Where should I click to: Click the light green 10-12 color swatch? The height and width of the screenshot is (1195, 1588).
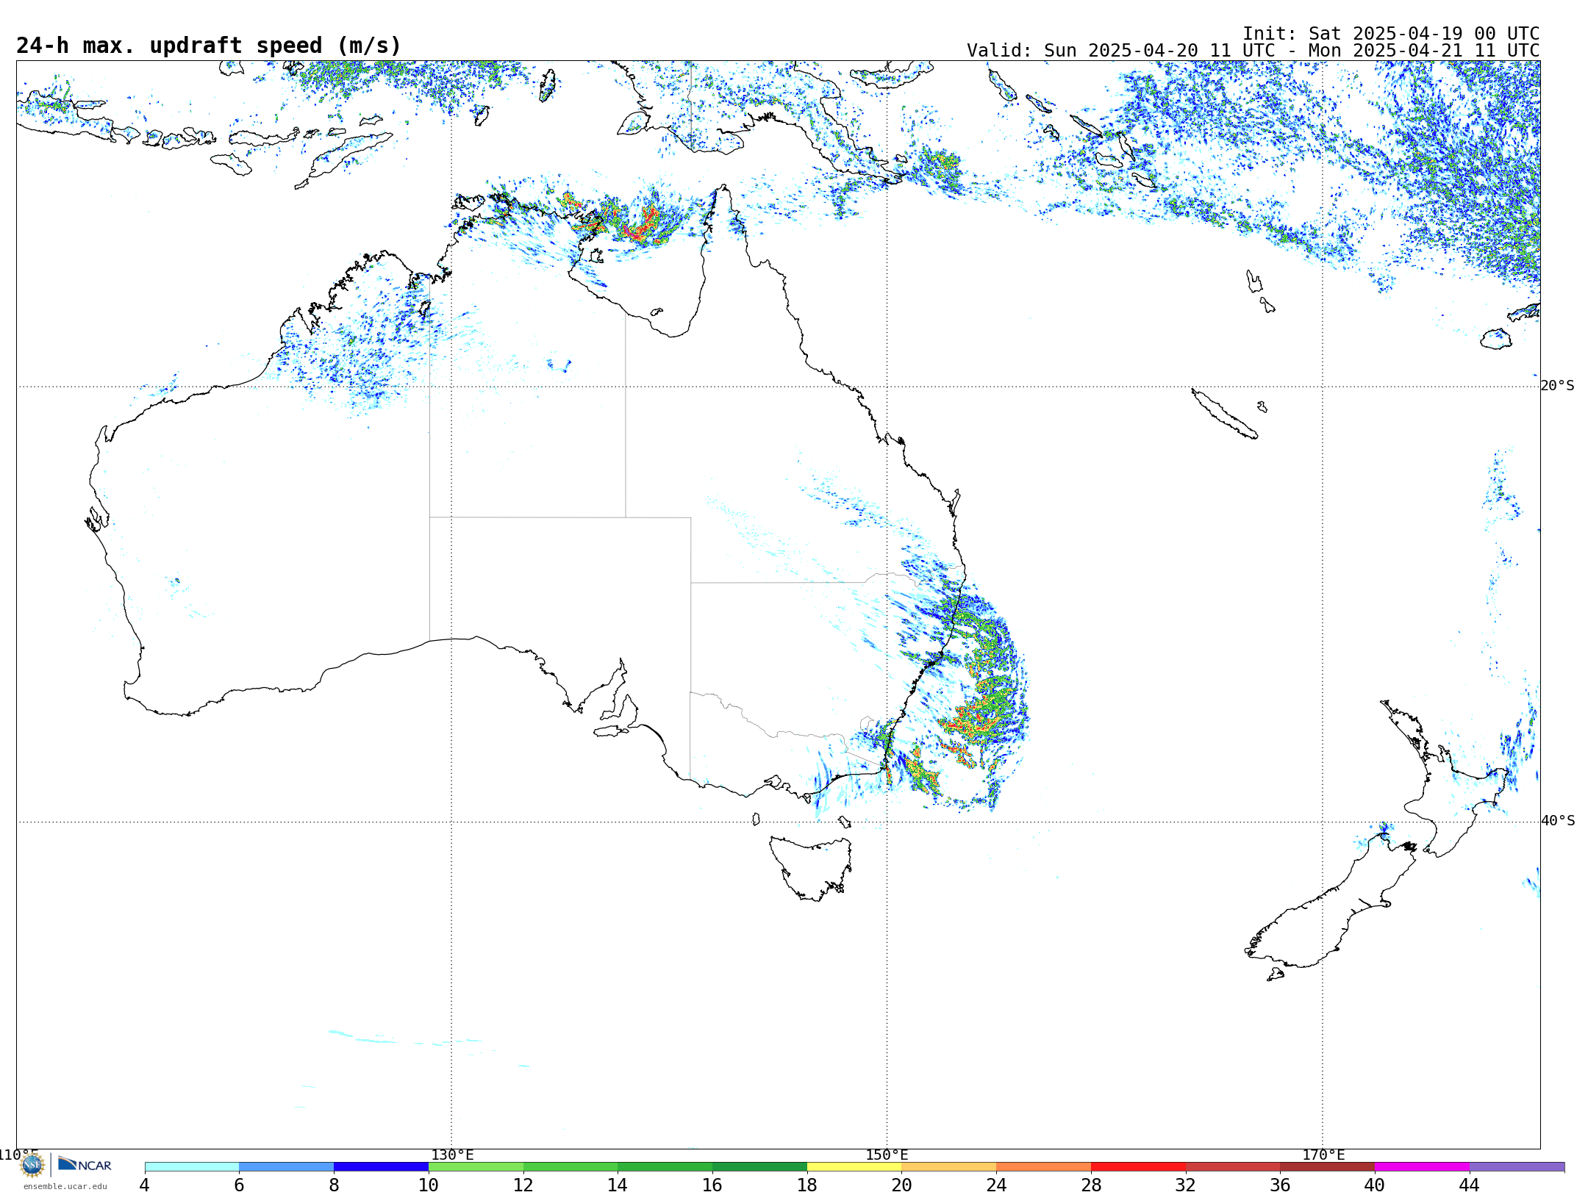point(476,1167)
